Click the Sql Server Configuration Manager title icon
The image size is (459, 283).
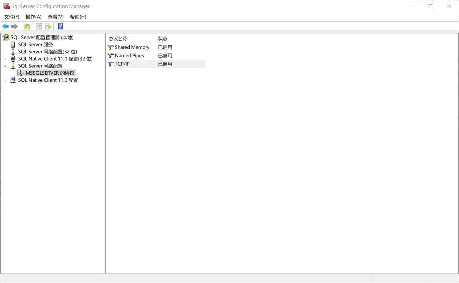6,6
